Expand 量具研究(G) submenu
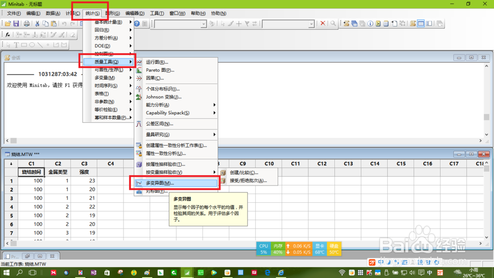Screen dimensions: 494x278 pos(176,135)
